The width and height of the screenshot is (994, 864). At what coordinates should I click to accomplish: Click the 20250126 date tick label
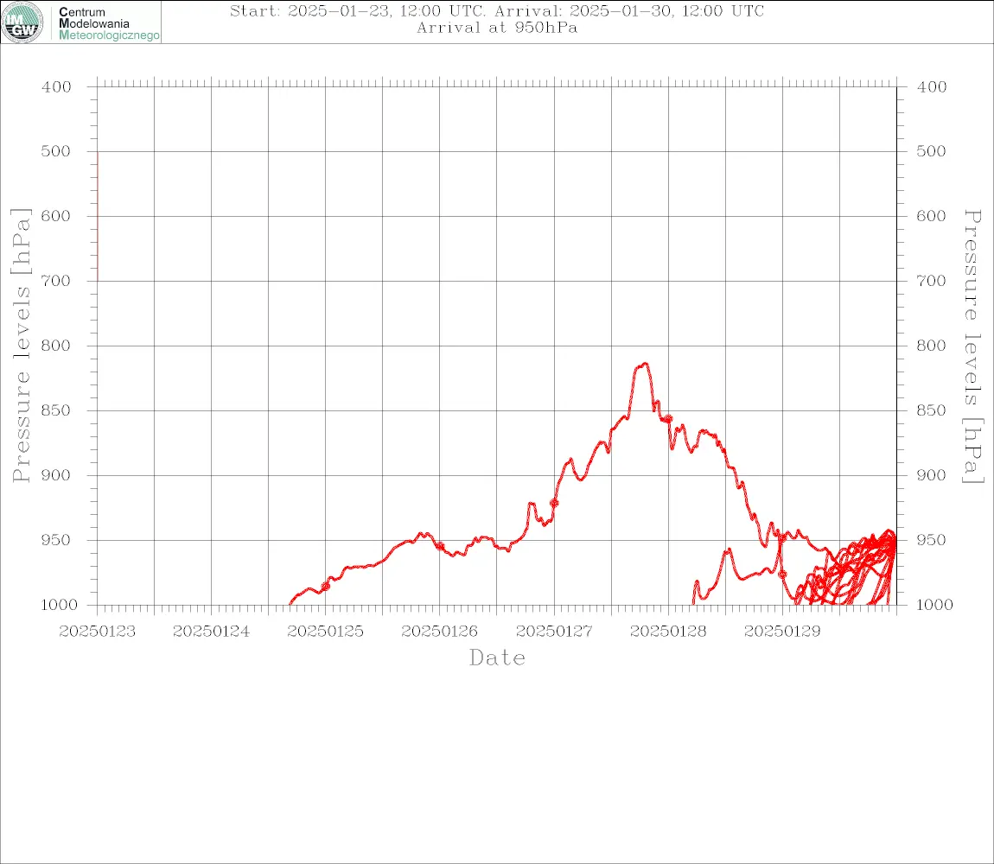coord(439,632)
